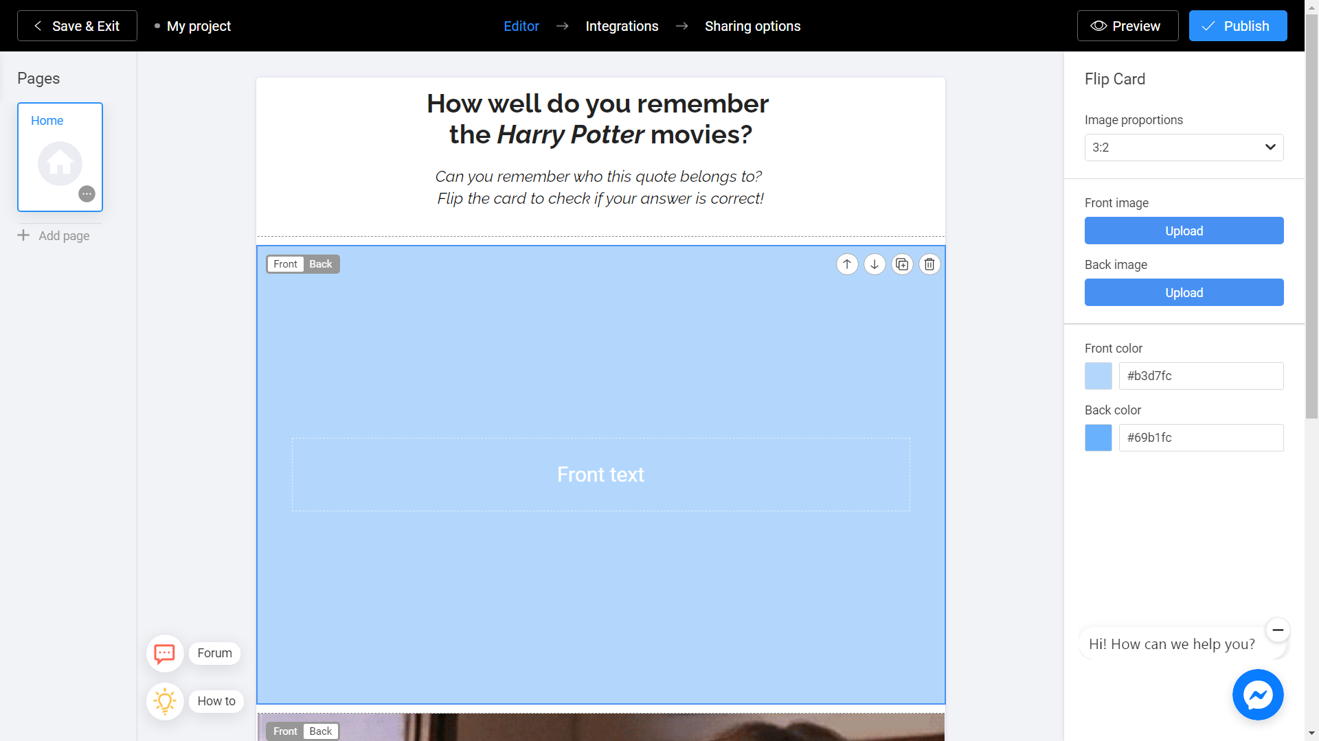Open the Forum chat icon

(165, 653)
